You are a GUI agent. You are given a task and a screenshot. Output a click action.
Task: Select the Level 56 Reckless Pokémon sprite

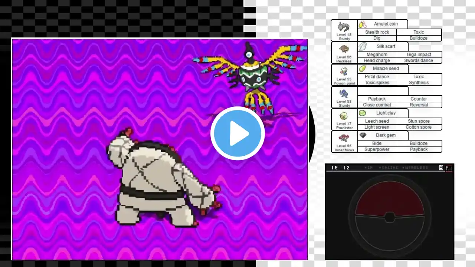[344, 49]
